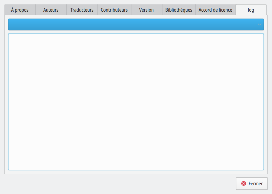
Task: Expand the empty combo box below the tabs
Action: click(x=136, y=24)
